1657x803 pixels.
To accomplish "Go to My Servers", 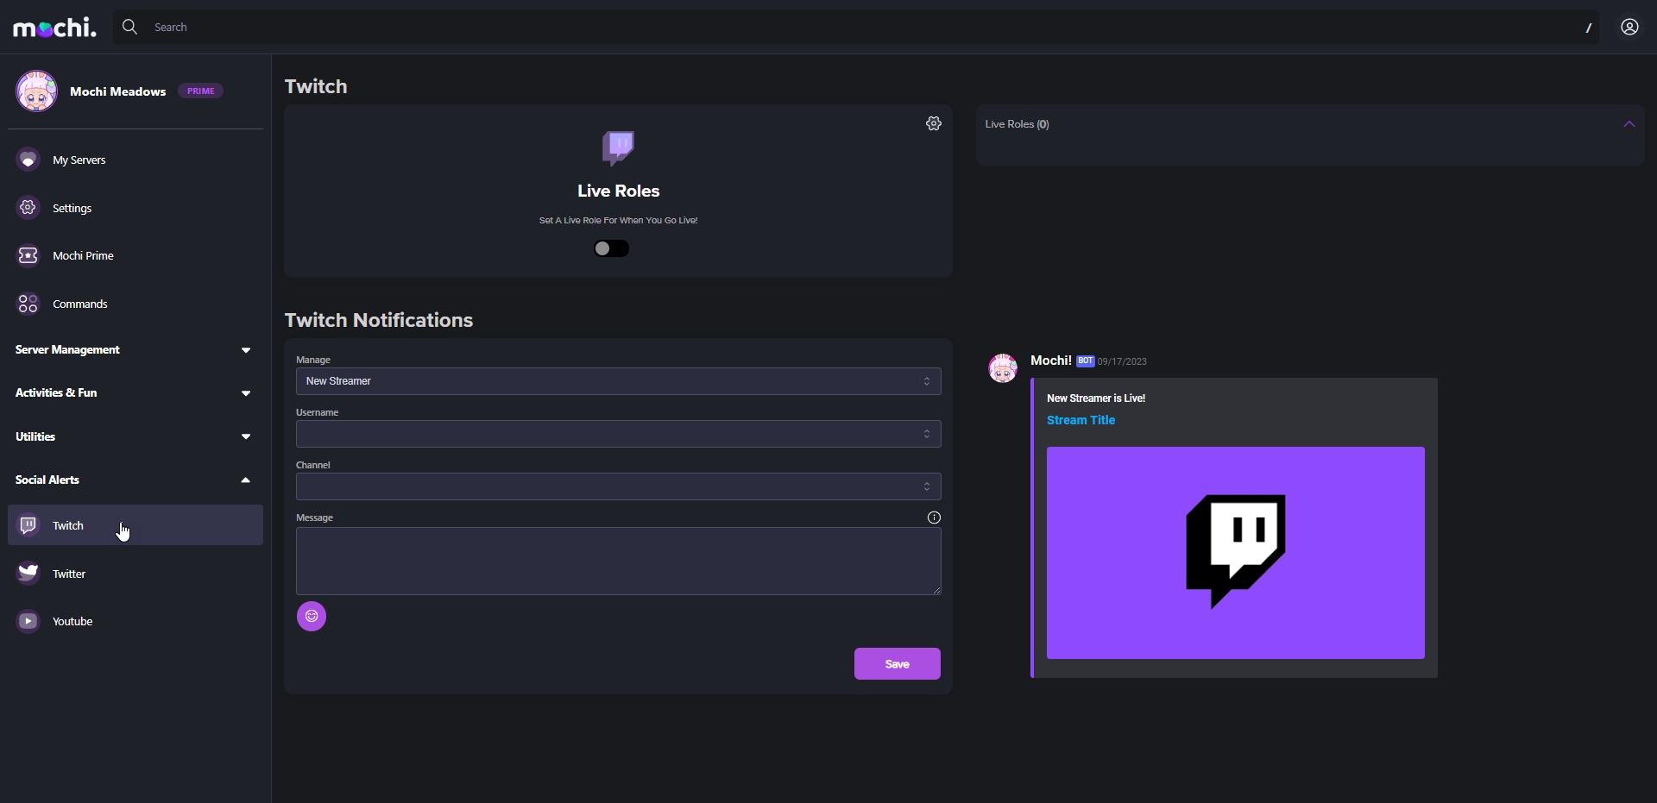I will coord(79,160).
